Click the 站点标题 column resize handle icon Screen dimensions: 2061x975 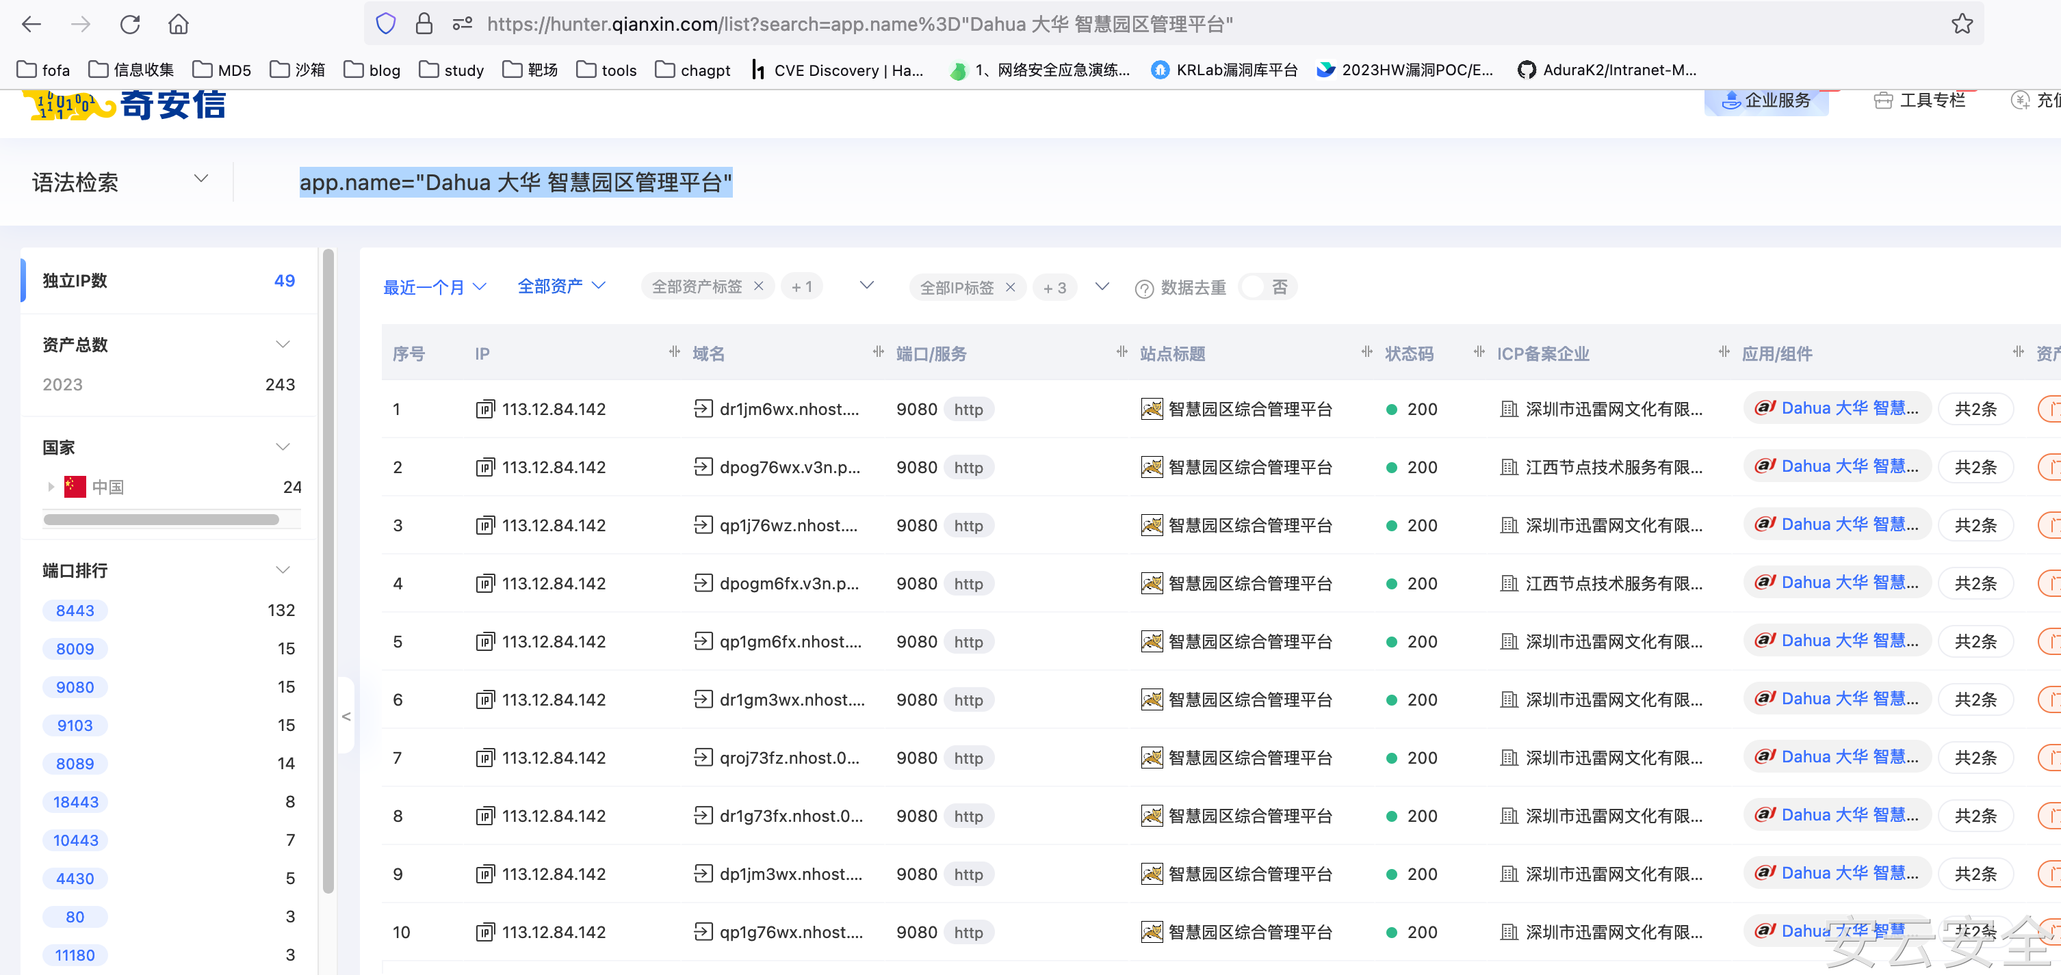pos(1366,351)
